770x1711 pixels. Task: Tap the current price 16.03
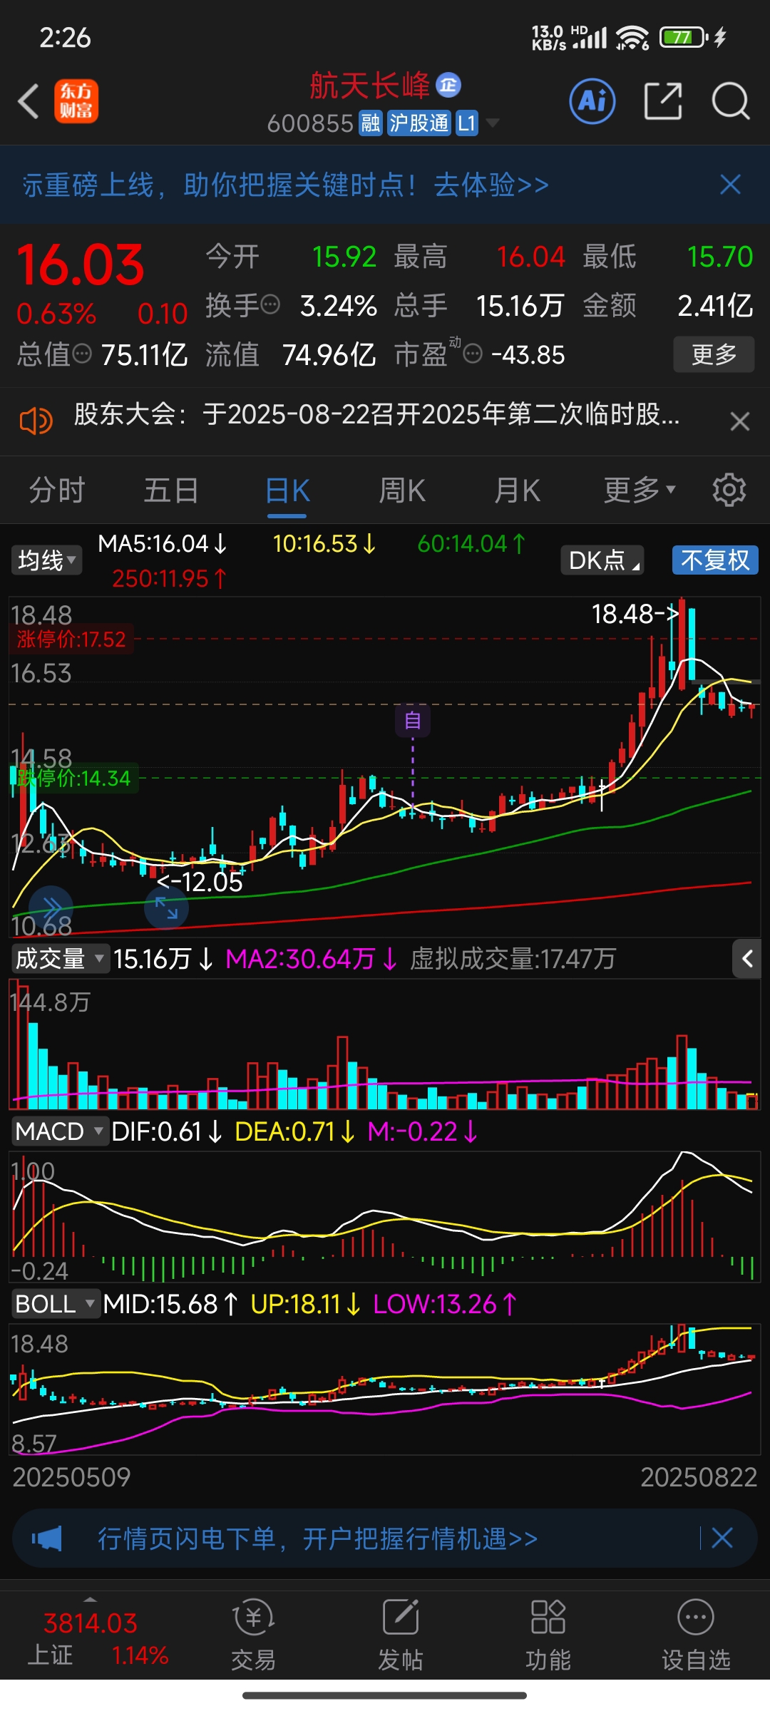coord(81,265)
